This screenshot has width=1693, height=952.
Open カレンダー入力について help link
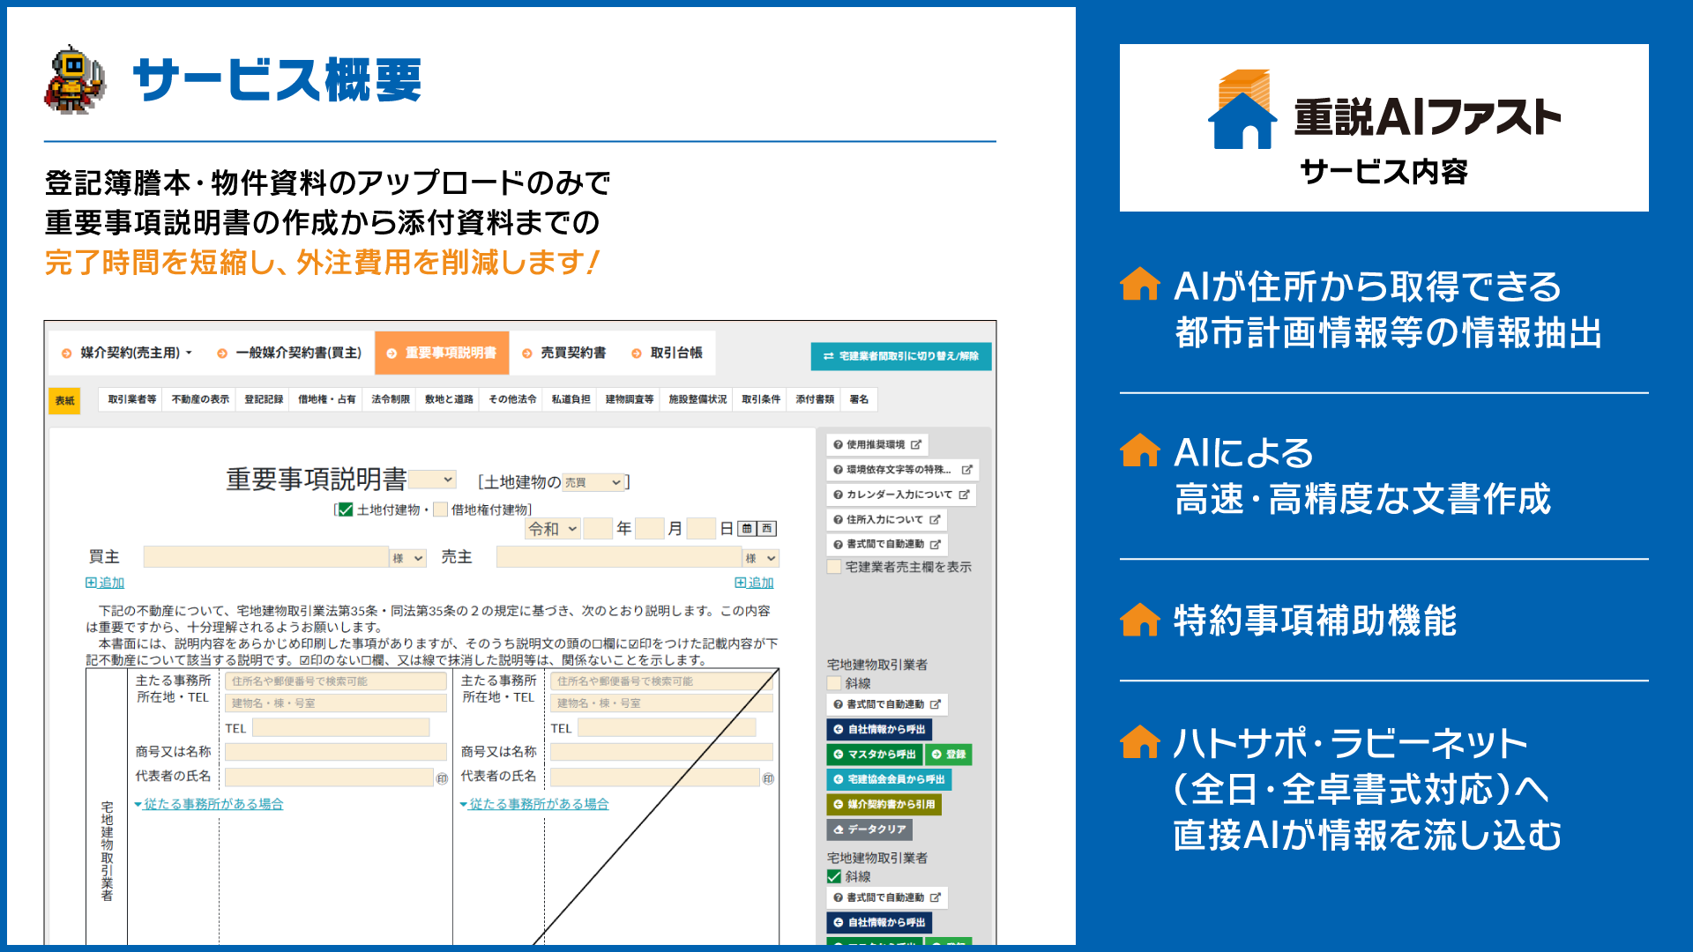(x=901, y=495)
